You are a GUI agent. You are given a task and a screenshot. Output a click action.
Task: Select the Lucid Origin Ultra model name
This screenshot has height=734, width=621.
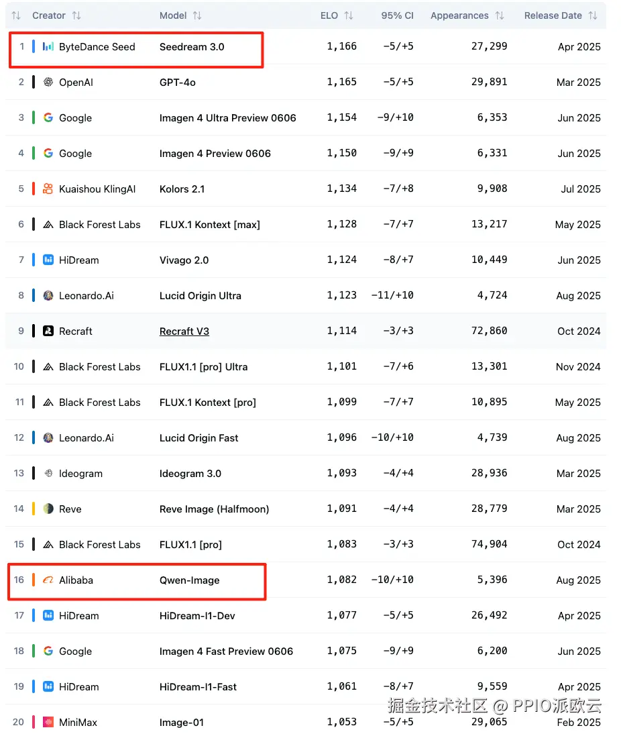point(201,296)
